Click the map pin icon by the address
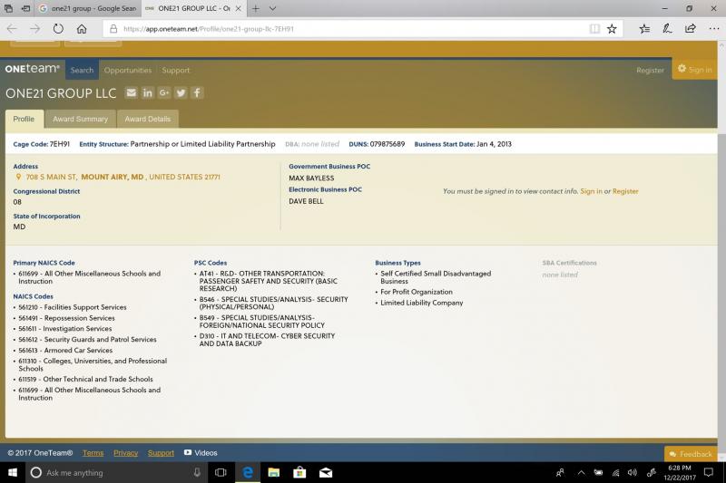 click(x=18, y=177)
